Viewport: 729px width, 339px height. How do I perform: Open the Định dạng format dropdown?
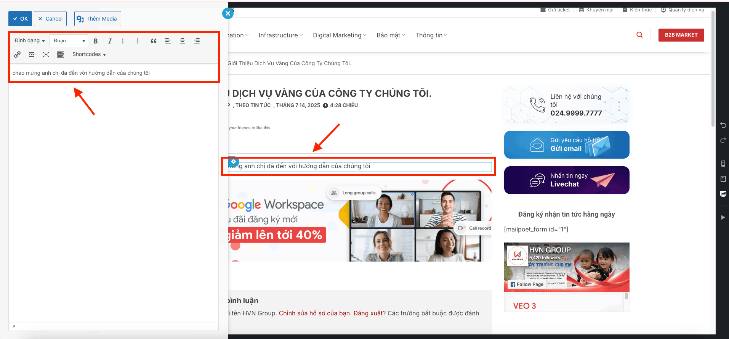(x=30, y=41)
